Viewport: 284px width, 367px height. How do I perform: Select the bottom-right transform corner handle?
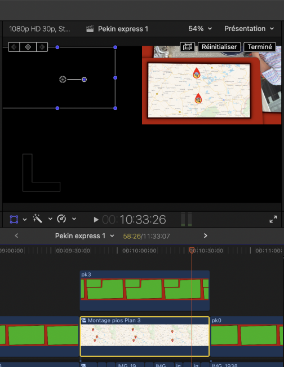(115, 108)
